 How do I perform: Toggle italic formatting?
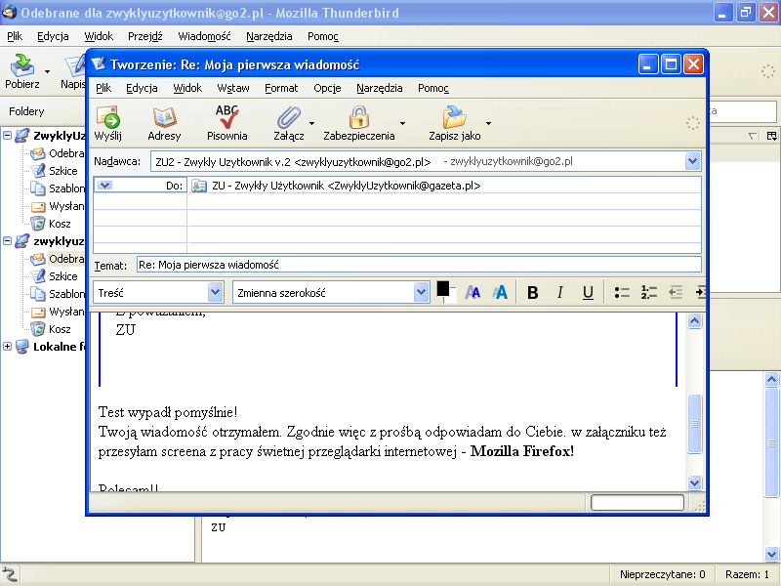(x=559, y=292)
